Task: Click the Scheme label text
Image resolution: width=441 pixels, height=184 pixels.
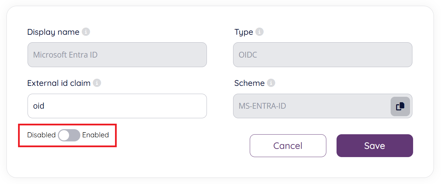Action: click(x=249, y=83)
